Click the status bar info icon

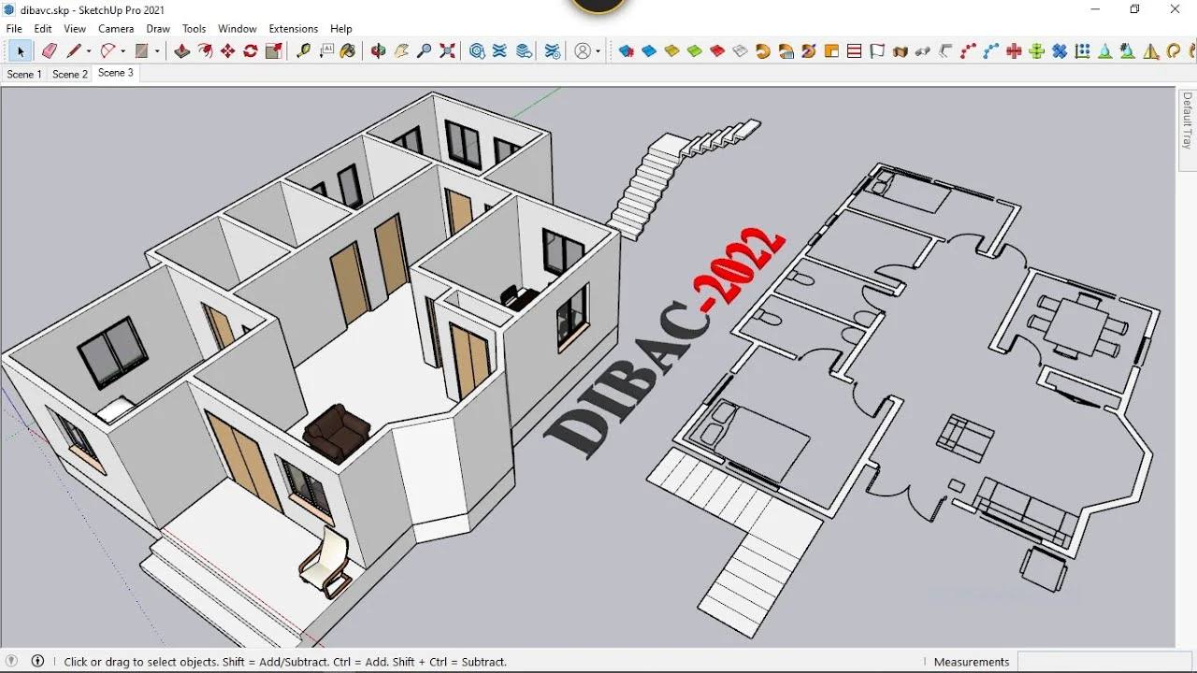coord(38,662)
